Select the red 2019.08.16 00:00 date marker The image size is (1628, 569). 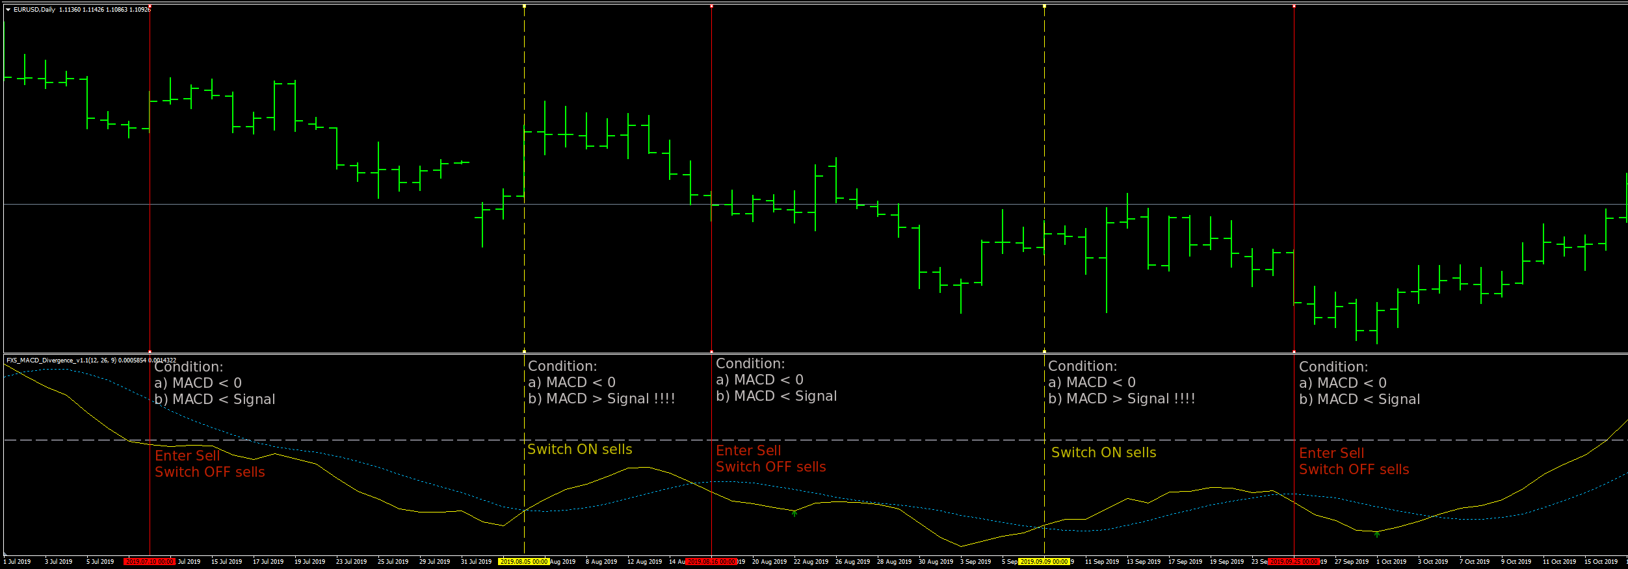711,561
